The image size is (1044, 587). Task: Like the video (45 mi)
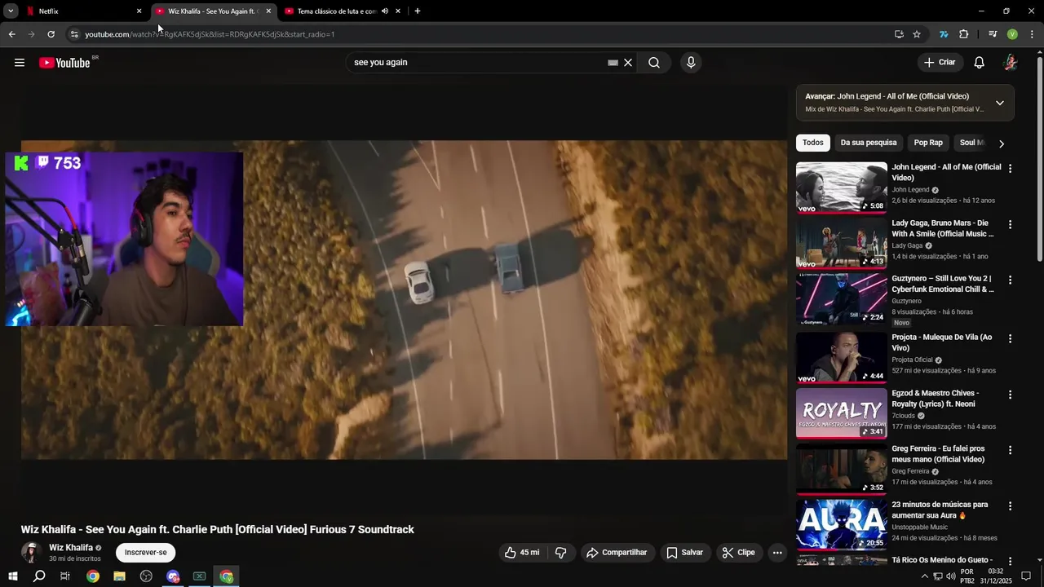[522, 553]
